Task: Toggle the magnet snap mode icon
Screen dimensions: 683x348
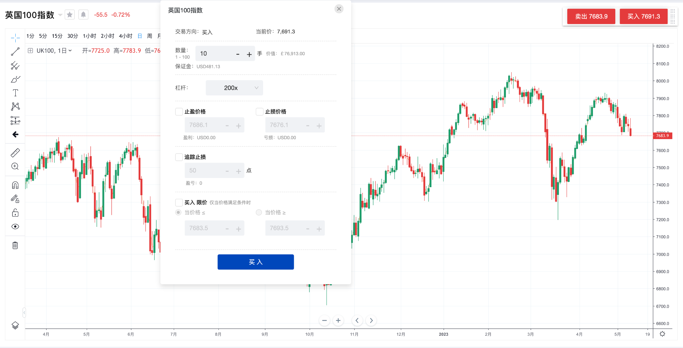Action: click(x=15, y=185)
